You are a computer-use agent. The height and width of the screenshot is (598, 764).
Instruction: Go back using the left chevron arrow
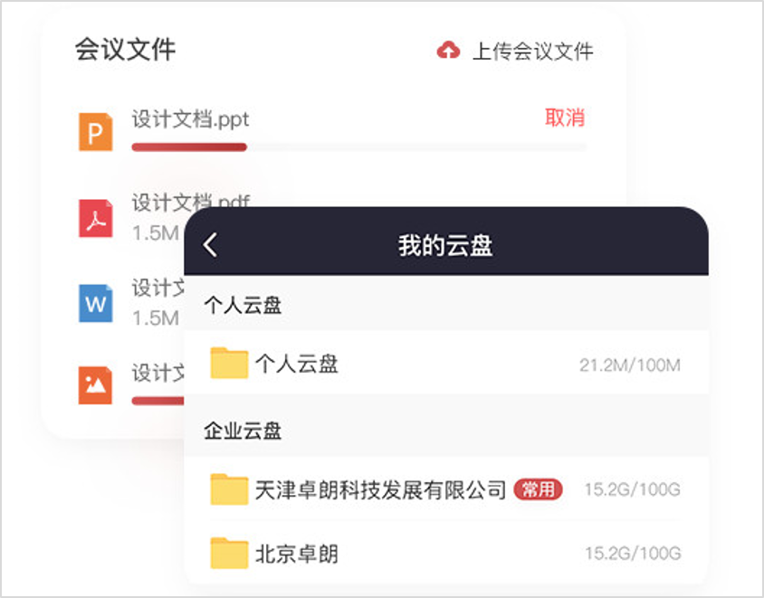(x=211, y=244)
